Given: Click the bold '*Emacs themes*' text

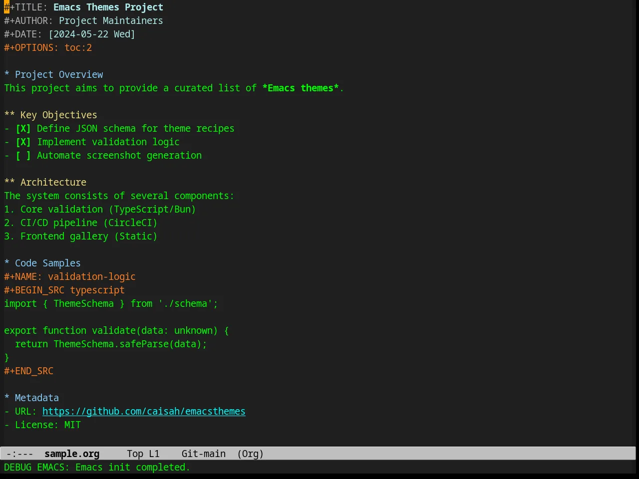Looking at the screenshot, I should click(x=301, y=88).
